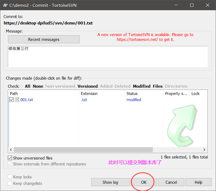Open the Show log window

tap(110, 182)
